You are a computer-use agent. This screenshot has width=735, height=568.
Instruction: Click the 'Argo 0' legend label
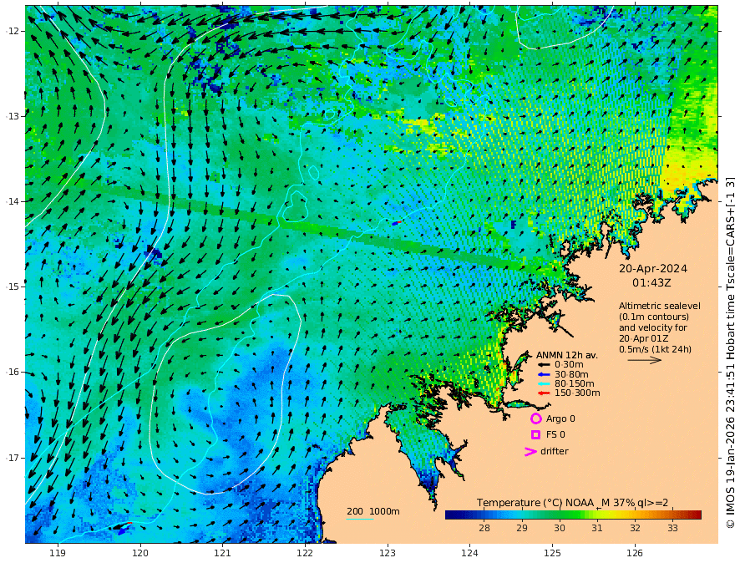[560, 418]
